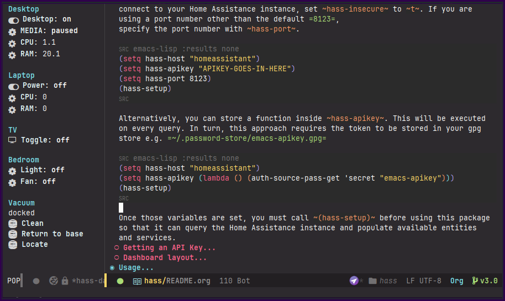Expand the "Getting an API Key..." heading

click(x=169, y=248)
